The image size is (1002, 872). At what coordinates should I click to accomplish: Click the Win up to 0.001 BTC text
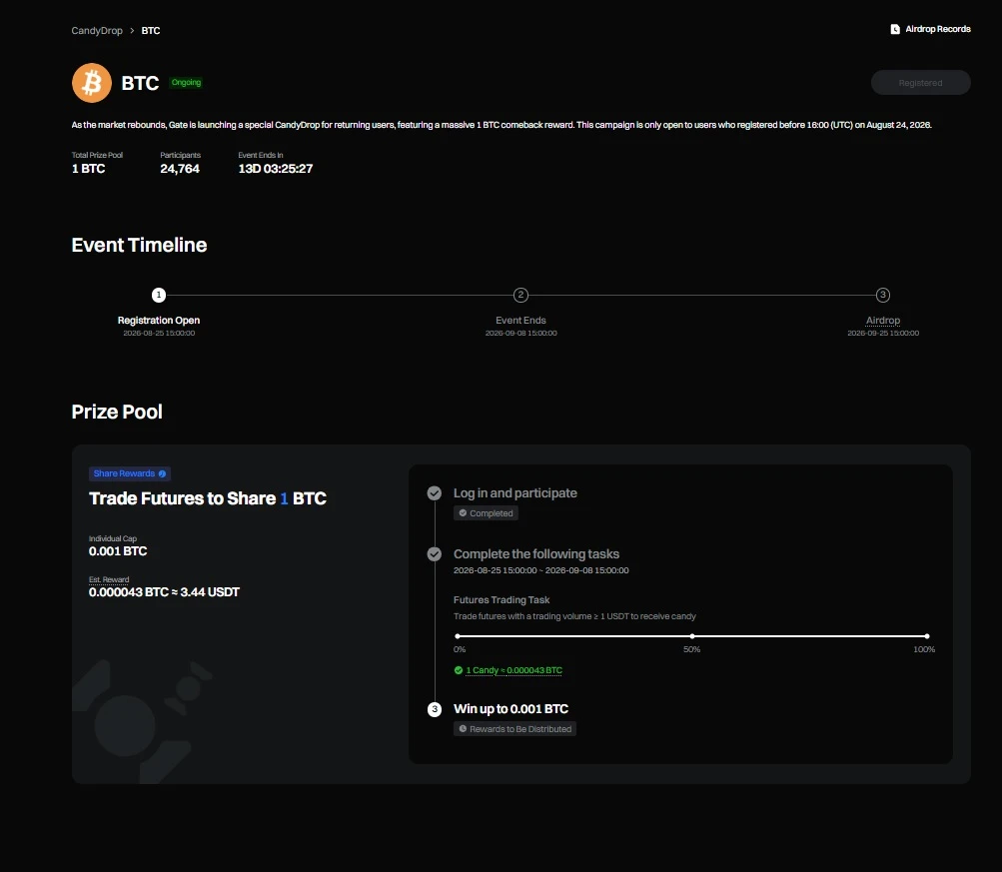point(510,709)
